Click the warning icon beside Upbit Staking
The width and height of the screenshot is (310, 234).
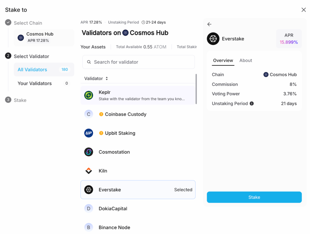click(x=101, y=133)
